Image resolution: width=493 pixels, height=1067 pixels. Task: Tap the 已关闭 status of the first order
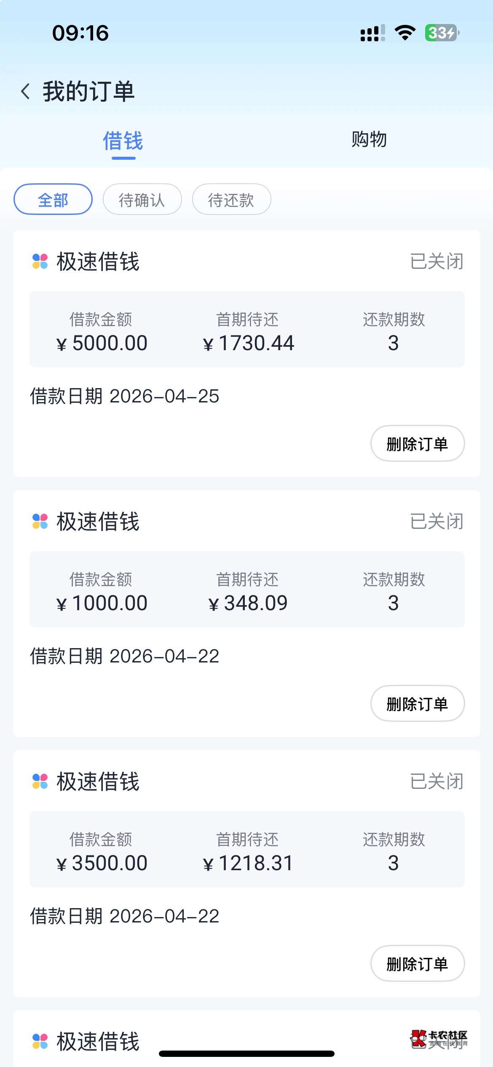437,262
